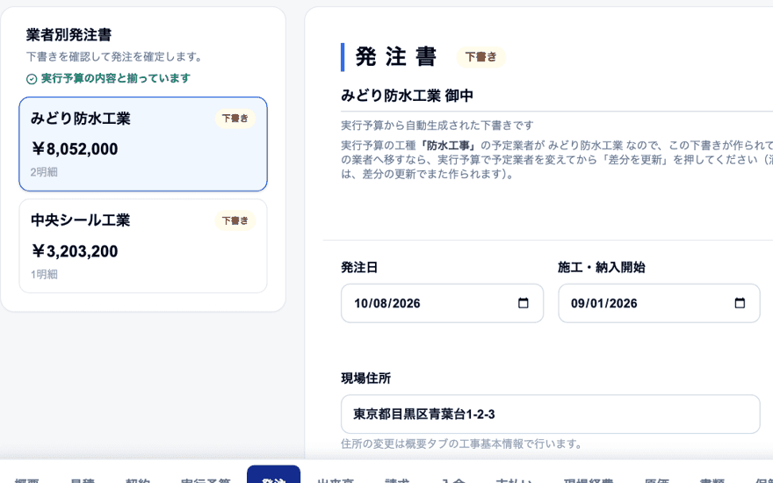773x483 pixels.
Task: Click the 現場住所 field label
Action: tap(365, 378)
